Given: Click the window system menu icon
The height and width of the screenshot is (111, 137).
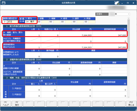Looking at the screenshot, I should click(4, 3).
